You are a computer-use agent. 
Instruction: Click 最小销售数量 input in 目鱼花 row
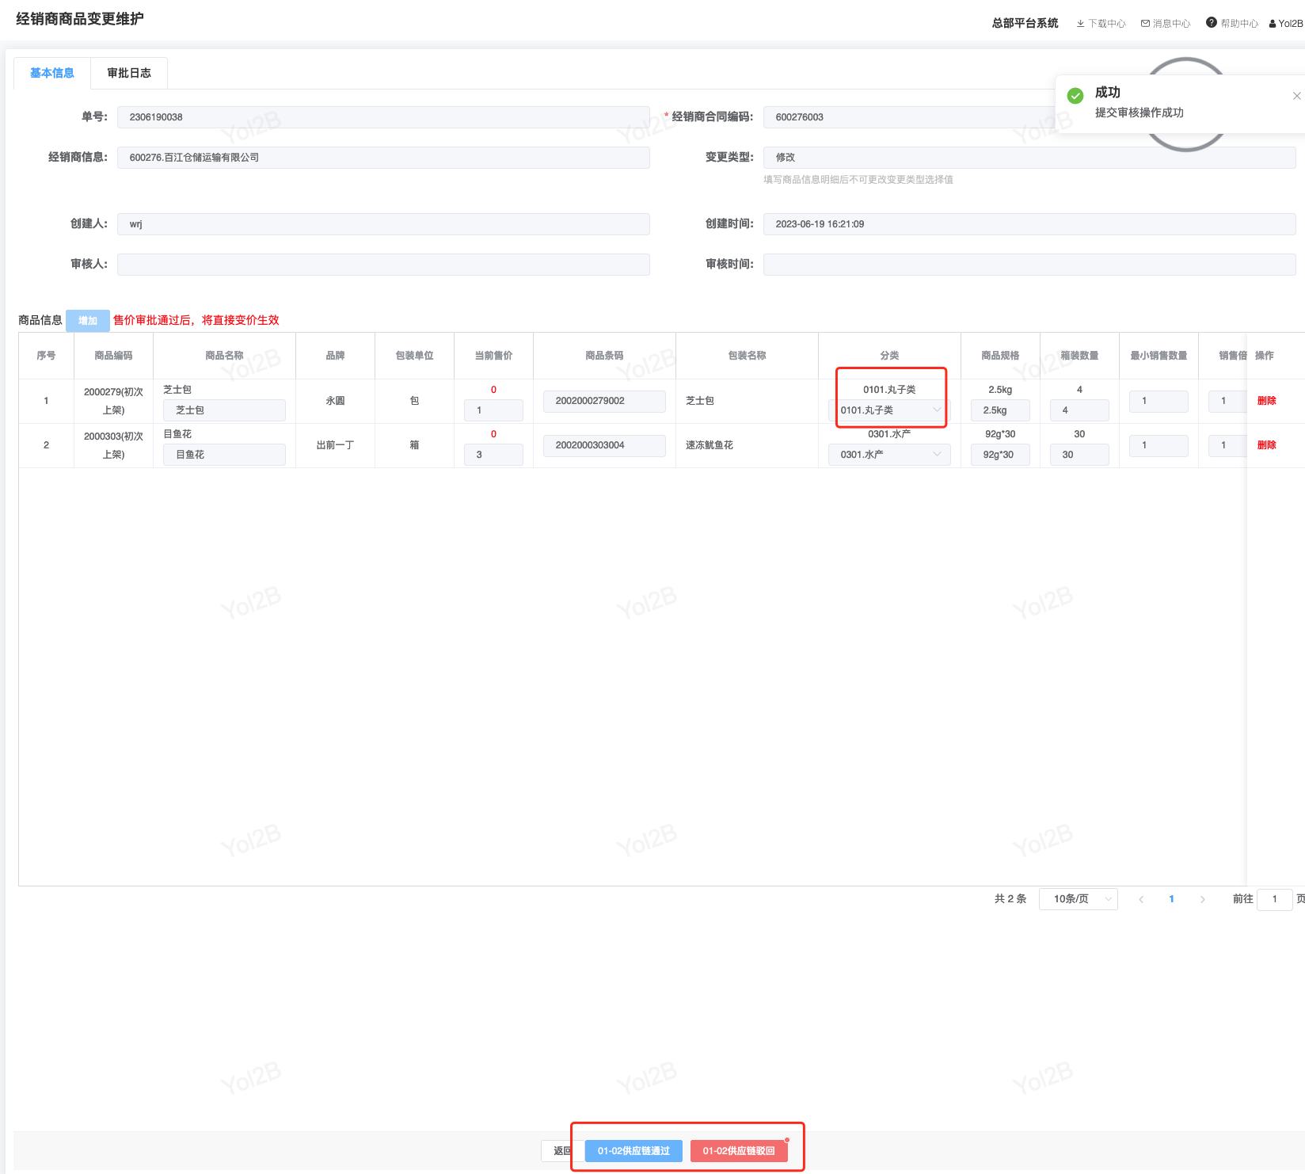coord(1159,445)
